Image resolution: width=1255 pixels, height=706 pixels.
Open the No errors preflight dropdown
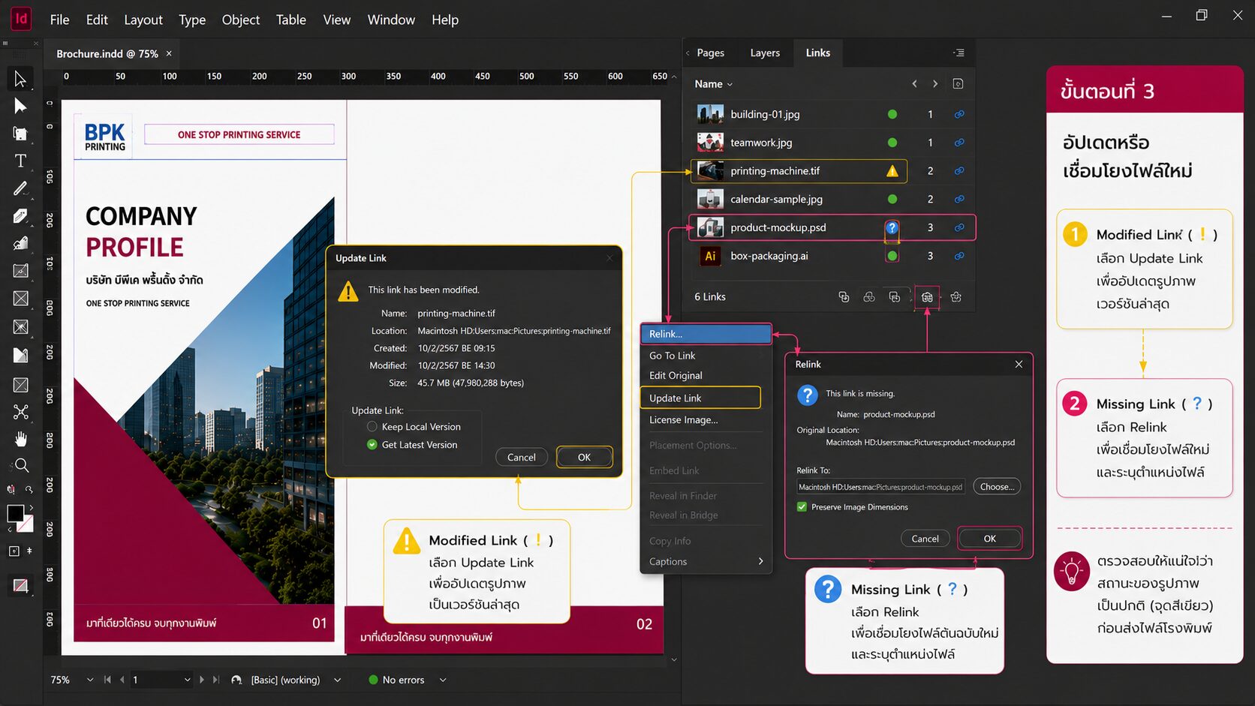(443, 680)
